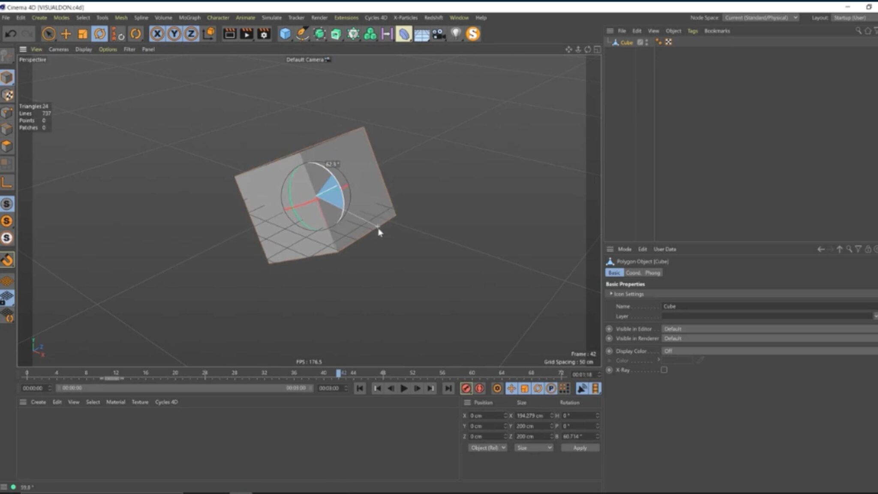Enable the X-Ray checkbox for the Cube
This screenshot has width=878, height=494.
(665, 370)
